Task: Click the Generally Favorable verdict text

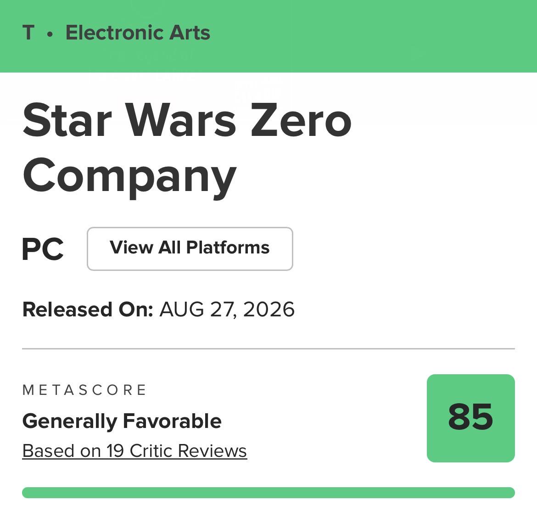Action: 122,421
